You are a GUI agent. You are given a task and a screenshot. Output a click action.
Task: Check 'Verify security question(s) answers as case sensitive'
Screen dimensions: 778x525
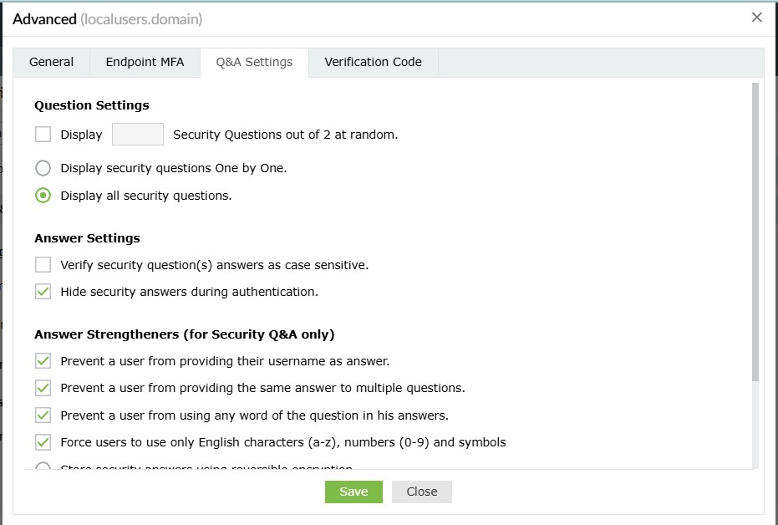(x=43, y=265)
